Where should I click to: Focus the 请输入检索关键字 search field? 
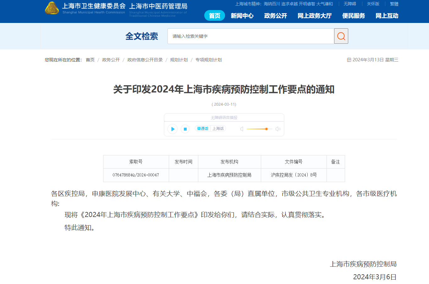pos(251,36)
